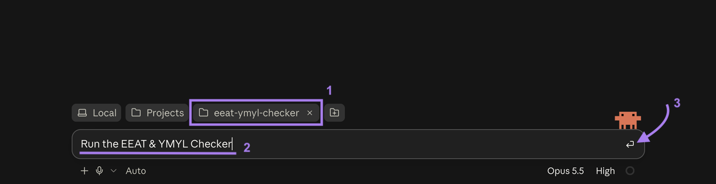Click the orange pixel mascot icon
This screenshot has height=184, width=716.
[628, 120]
